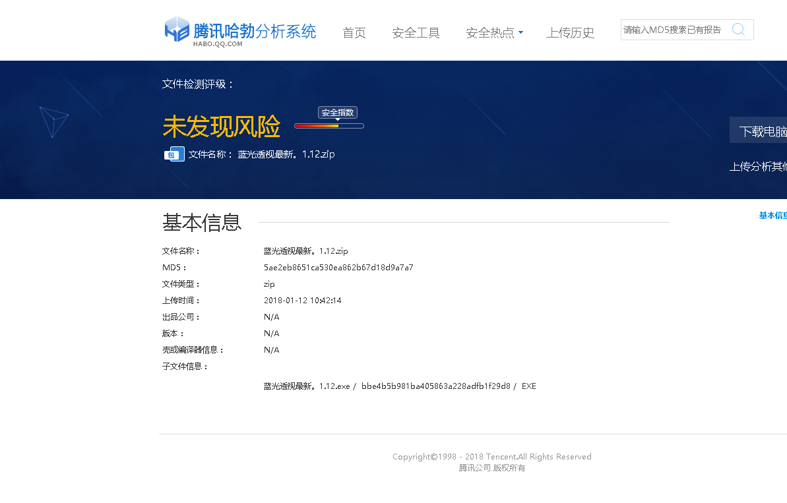Viewport: 787px width, 503px height.
Task: Open the 首页 home menu
Action: [x=354, y=33]
